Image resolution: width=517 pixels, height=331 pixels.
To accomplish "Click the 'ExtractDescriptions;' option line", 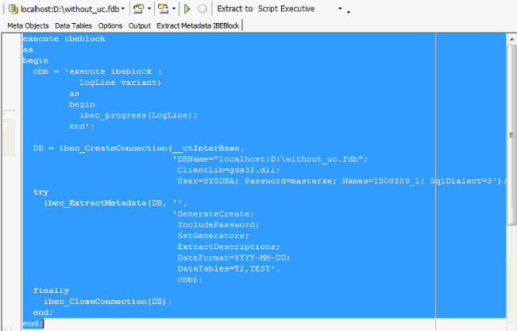I will [x=229, y=247].
